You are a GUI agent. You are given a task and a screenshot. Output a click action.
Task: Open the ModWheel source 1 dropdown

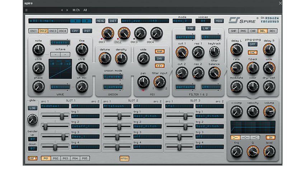pyautogui.click(x=55, y=106)
